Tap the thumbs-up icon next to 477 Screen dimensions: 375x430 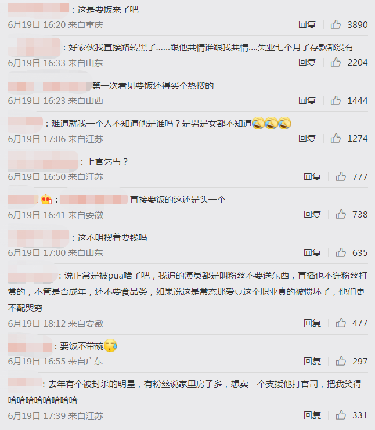[341, 323]
